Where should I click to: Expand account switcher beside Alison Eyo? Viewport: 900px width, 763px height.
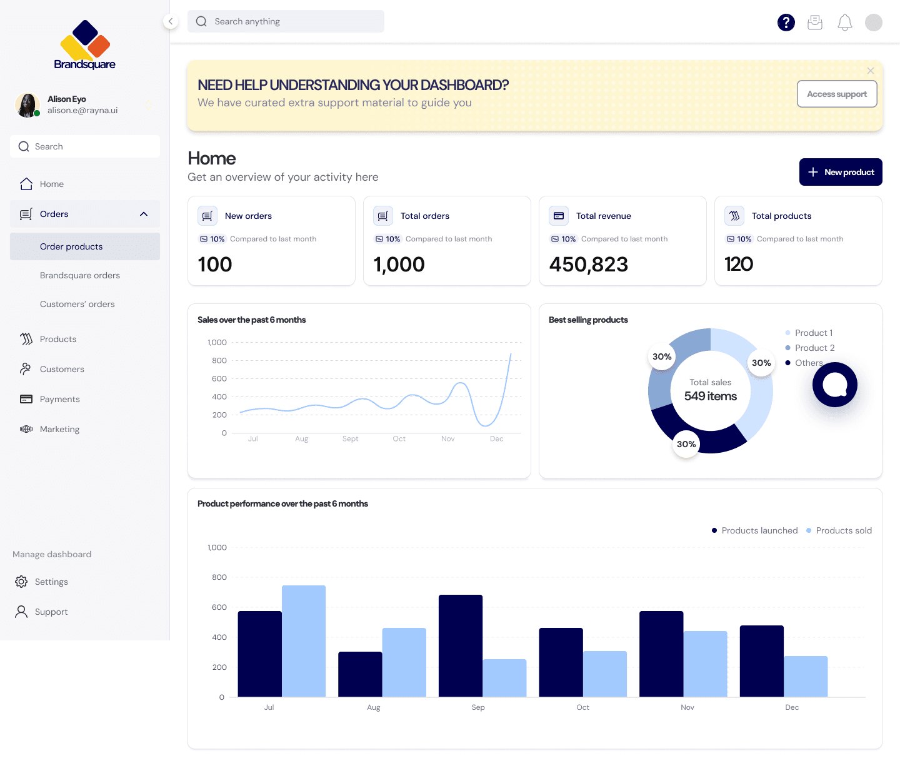149,104
